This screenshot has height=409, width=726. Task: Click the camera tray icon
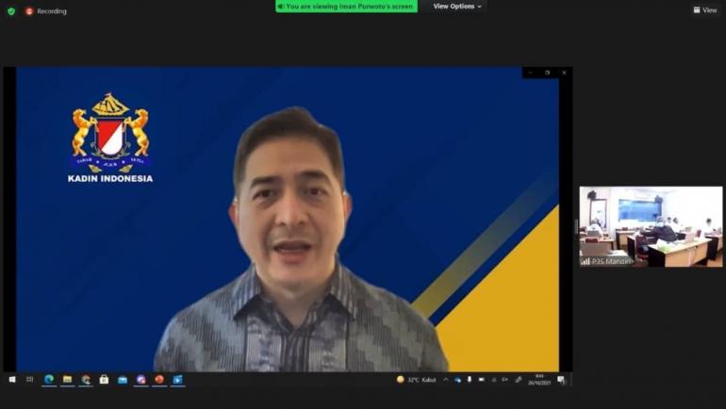(x=482, y=380)
